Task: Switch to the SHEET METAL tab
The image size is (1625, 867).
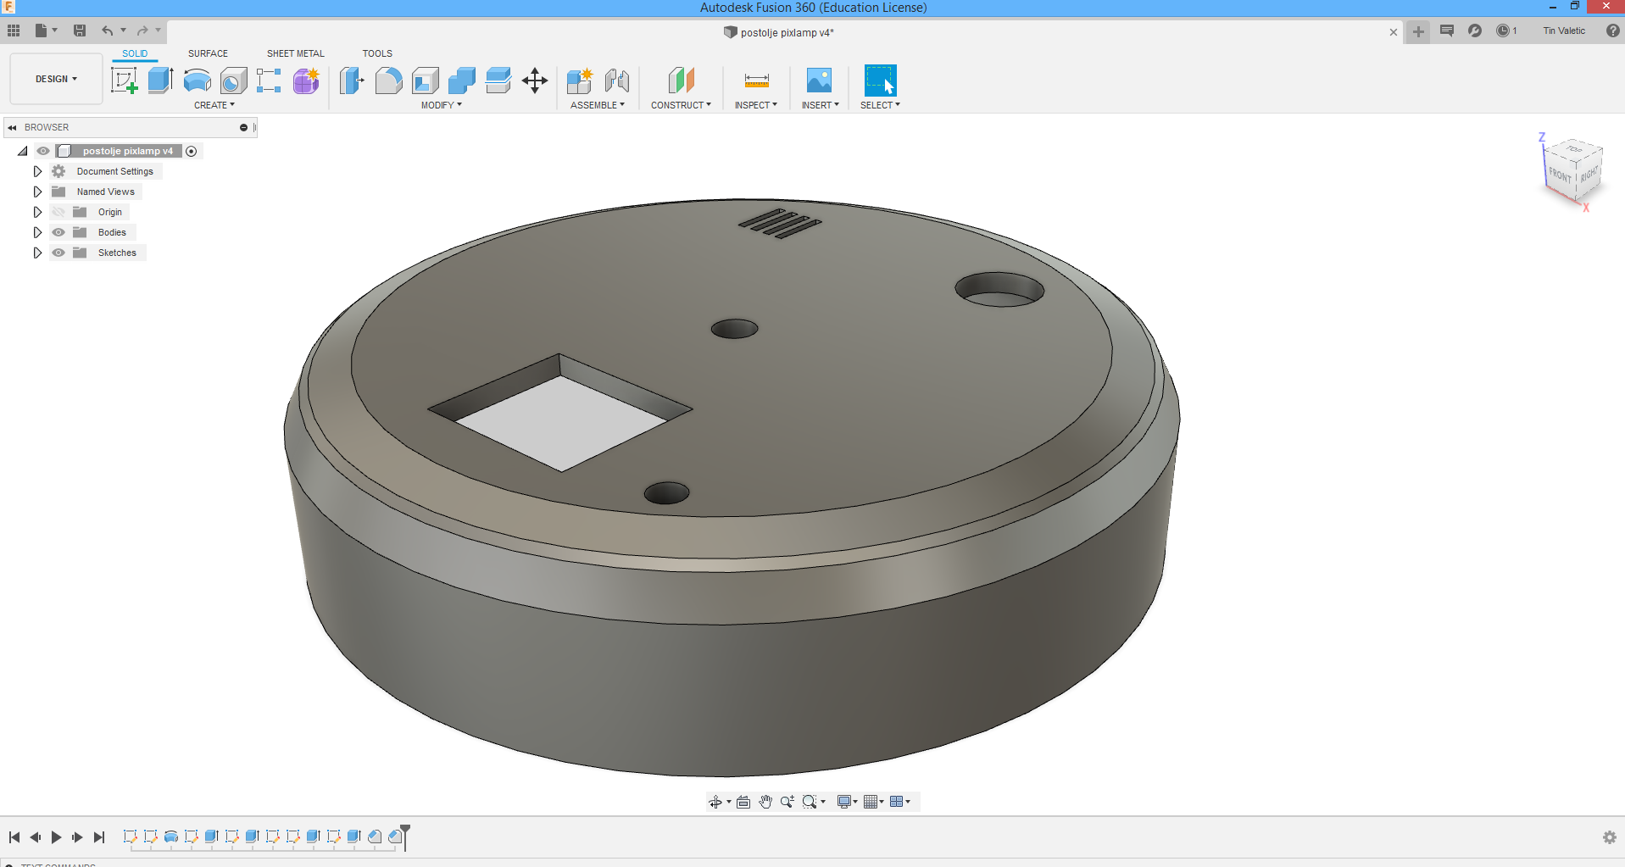Action: pos(296,53)
